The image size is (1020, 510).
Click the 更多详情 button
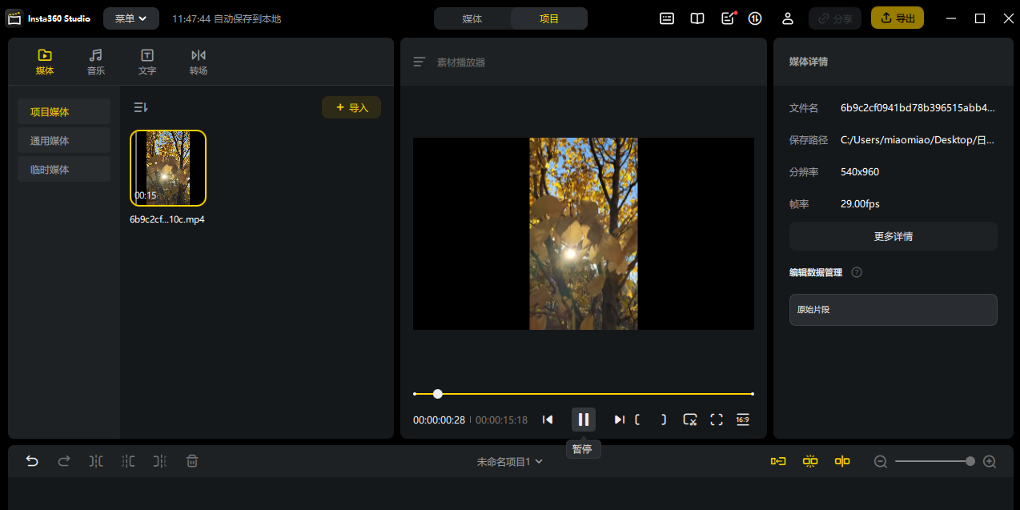tap(893, 236)
